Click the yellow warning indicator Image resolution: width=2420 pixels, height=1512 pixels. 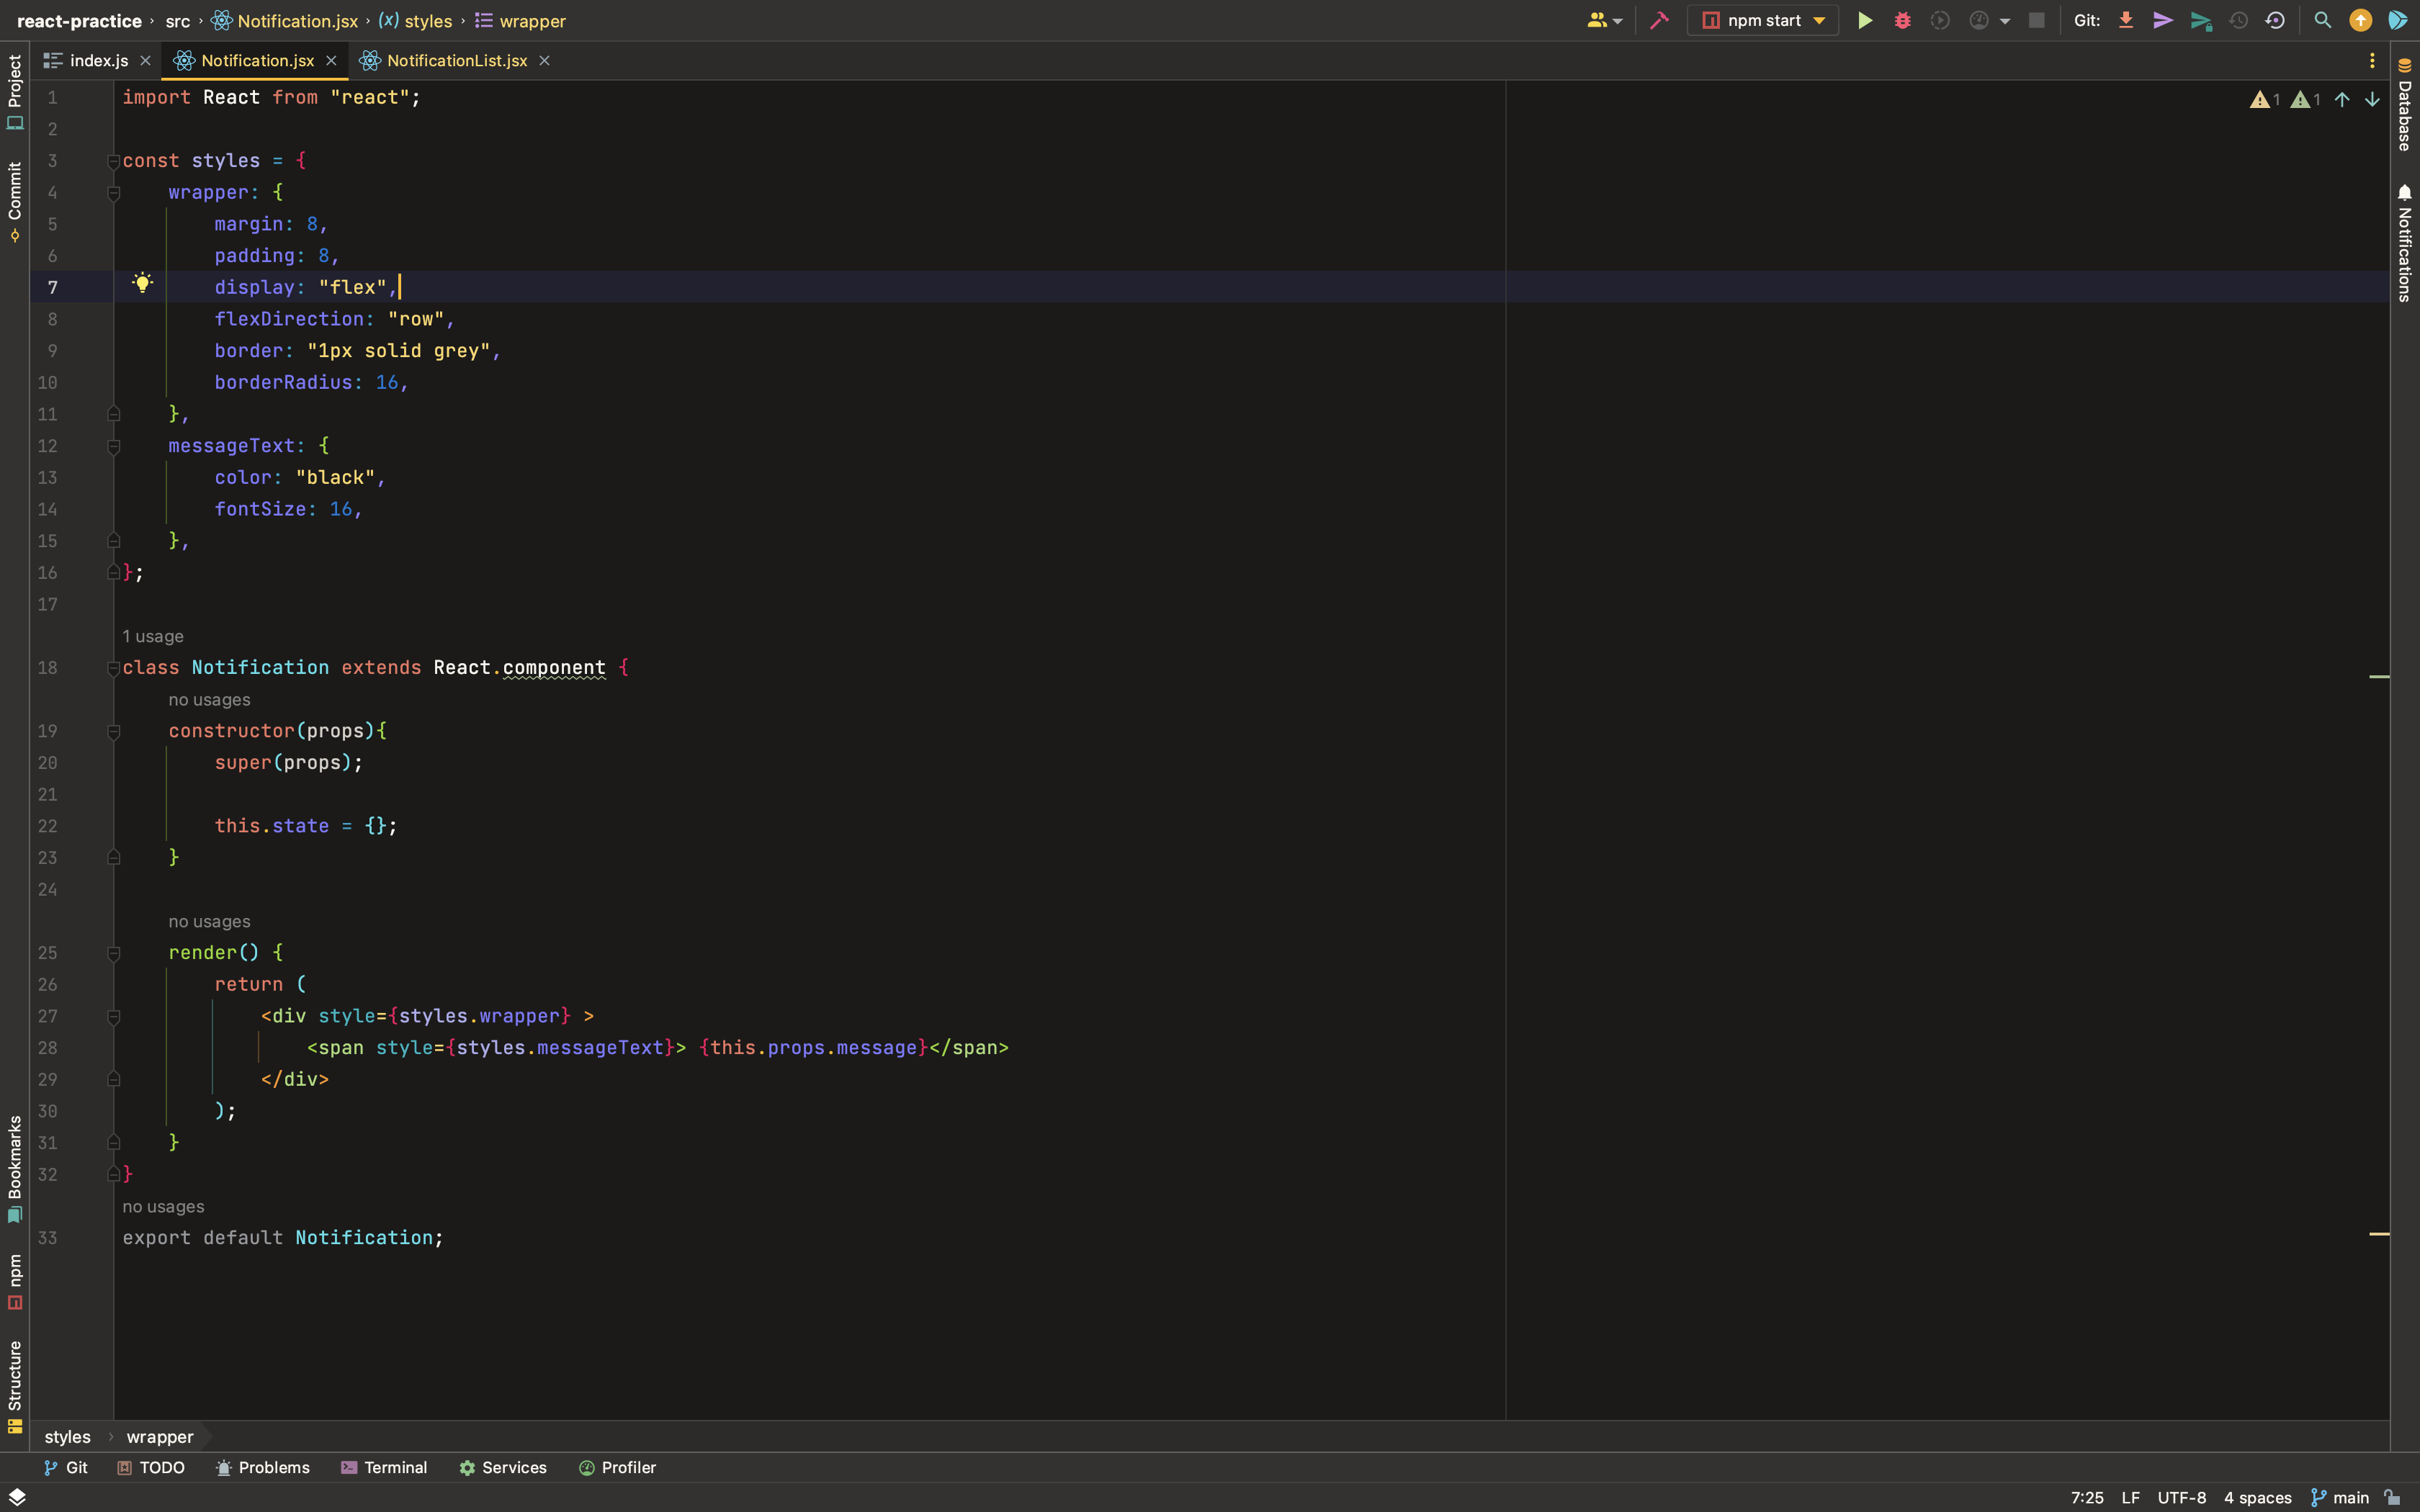2264,99
